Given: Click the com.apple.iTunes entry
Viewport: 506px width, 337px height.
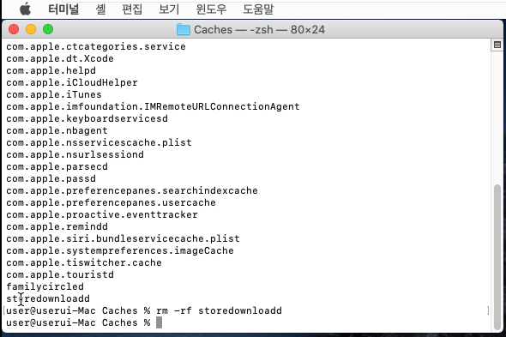Looking at the screenshot, I should (x=54, y=94).
